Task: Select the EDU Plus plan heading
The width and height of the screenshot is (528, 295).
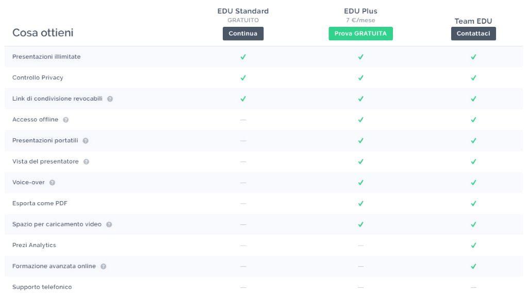Action: click(x=360, y=11)
